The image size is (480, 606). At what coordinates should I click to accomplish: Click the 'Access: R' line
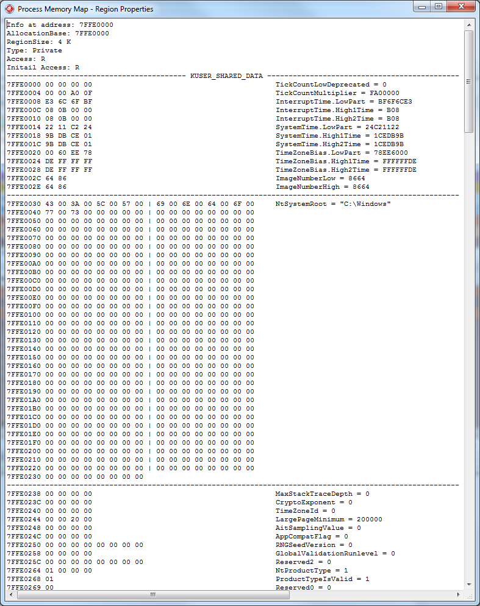pos(26,58)
